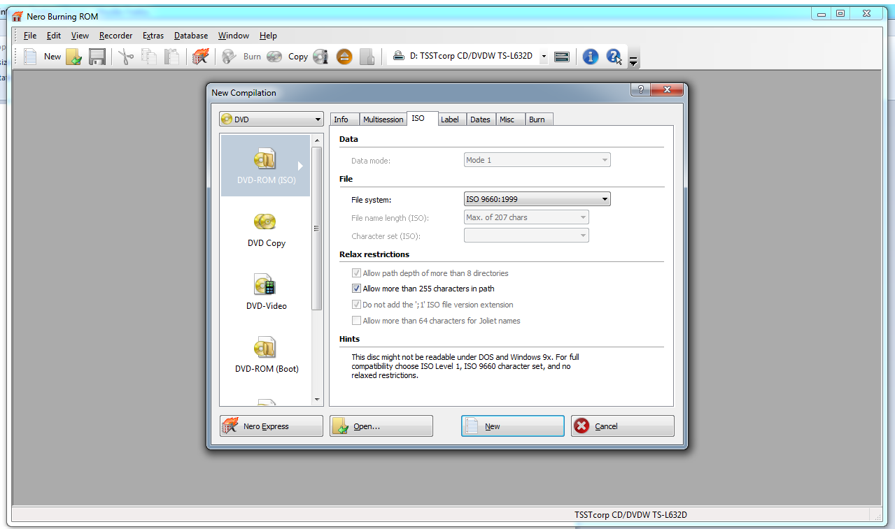
Task: Click the Cut scissors toolbar icon
Action: click(x=126, y=57)
